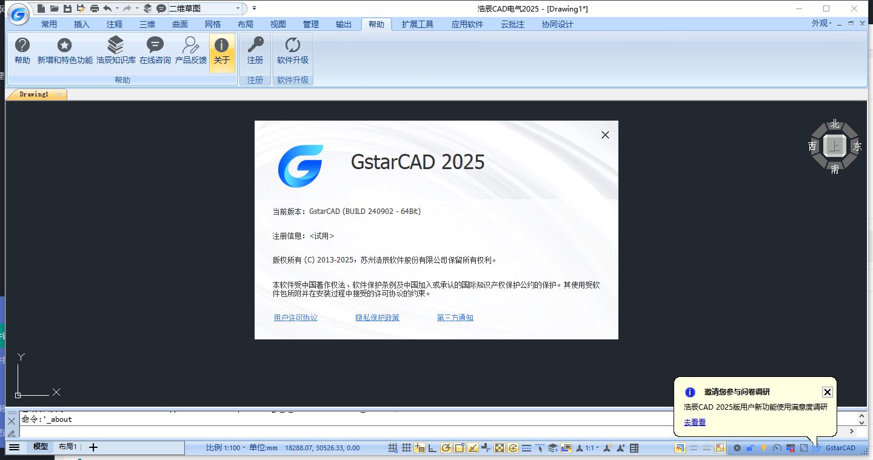Screen dimensions: 873x460
Task: Dismiss the survey notification balloon
Action: (x=828, y=392)
